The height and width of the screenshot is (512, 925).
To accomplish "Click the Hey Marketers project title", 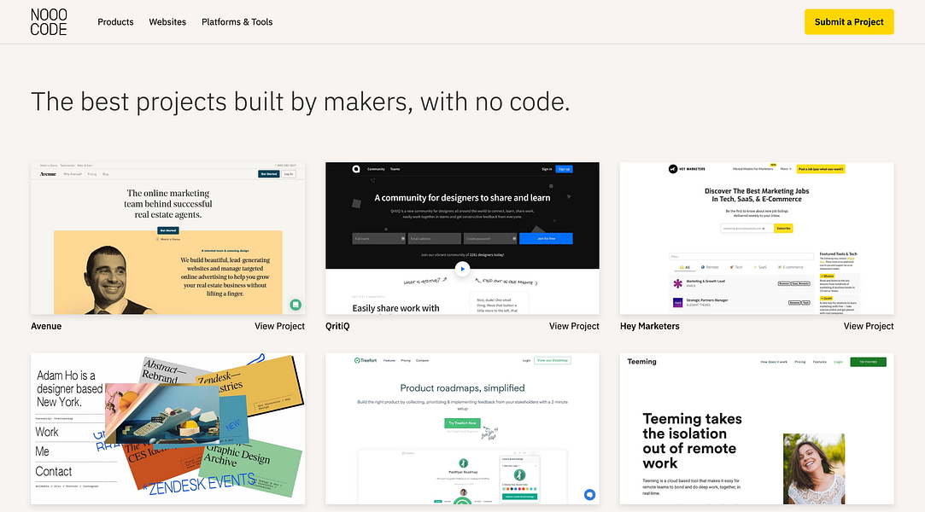I will [x=649, y=326].
